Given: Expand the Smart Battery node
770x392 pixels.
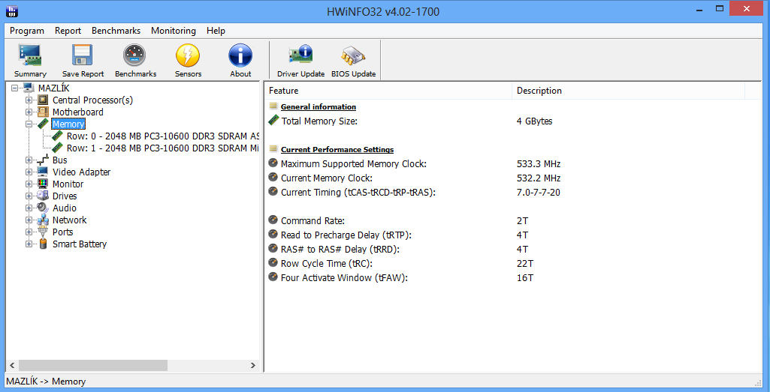Looking at the screenshot, I should click(29, 244).
